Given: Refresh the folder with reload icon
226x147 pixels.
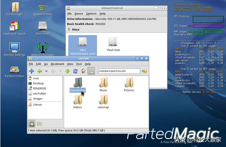Looking at the screenshot, I should pyautogui.click(x=75, y=71).
